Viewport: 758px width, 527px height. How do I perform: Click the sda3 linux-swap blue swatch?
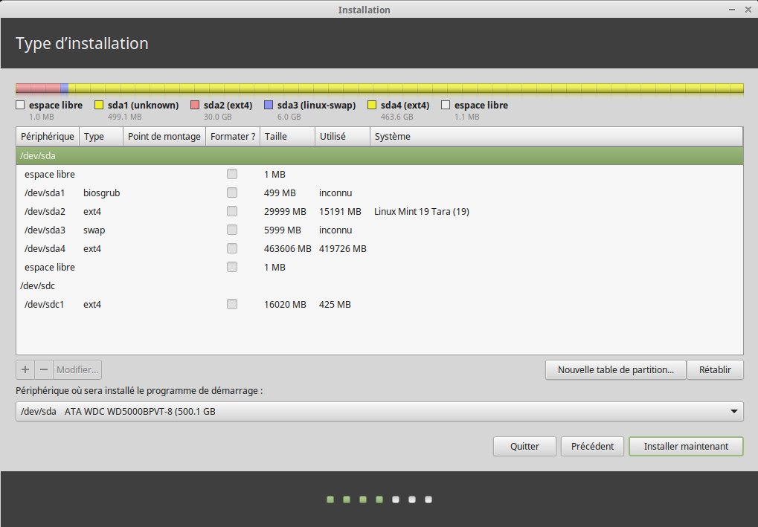coord(269,106)
